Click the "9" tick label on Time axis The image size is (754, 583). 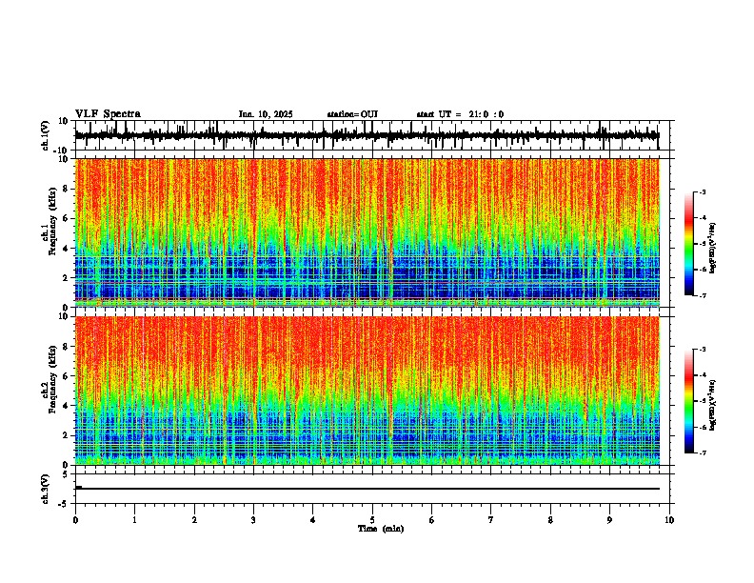click(x=609, y=520)
